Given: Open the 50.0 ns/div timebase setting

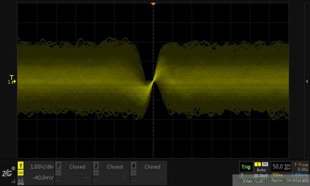Looking at the screenshot, I should tap(281, 166).
